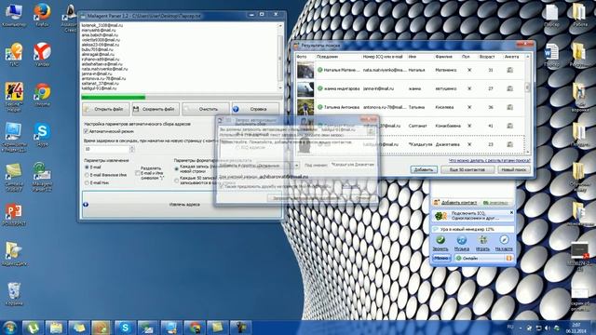Select Каждая запись с новой строки radio
The width and height of the screenshot is (596, 335).
(176, 168)
